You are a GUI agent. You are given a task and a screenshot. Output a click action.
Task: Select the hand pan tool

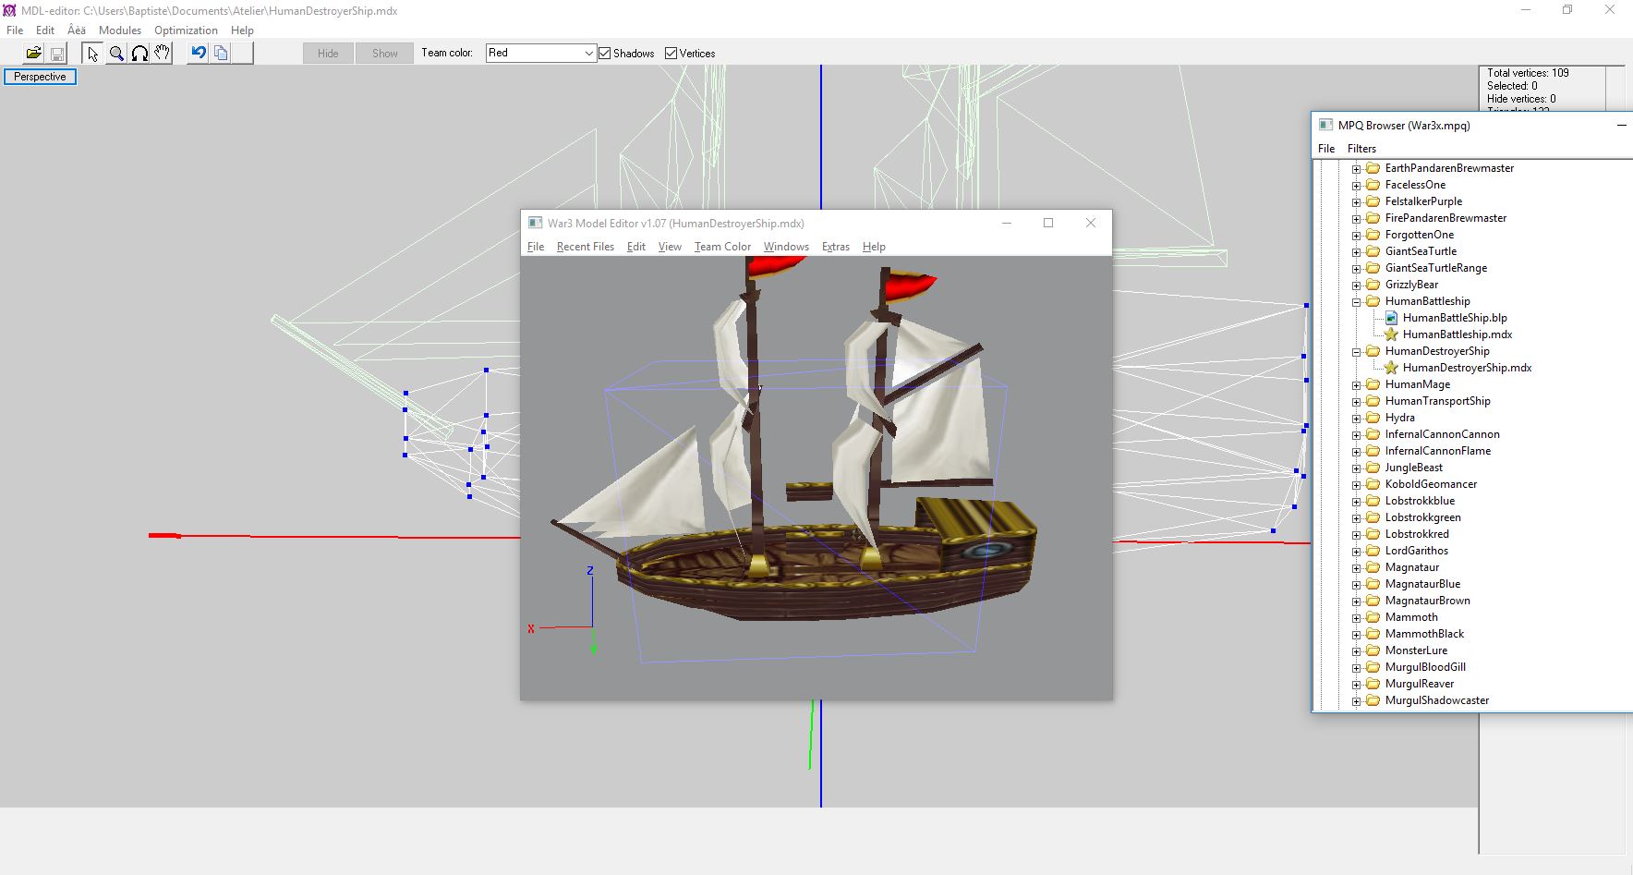163,54
